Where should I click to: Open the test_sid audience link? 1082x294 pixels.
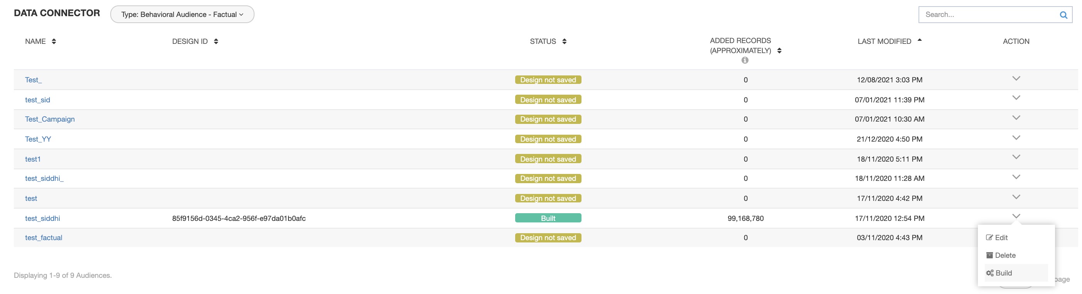point(37,100)
